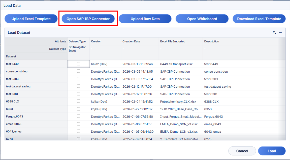290x160 pixels.
Task: Select the test dataset saving row name
Action: pyautogui.click(x=18, y=86)
